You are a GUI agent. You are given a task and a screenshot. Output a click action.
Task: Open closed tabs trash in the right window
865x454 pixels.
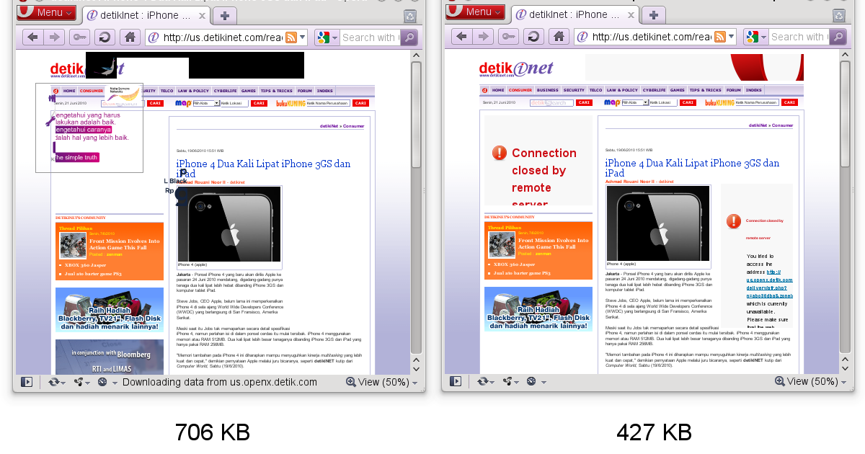pyautogui.click(x=839, y=15)
